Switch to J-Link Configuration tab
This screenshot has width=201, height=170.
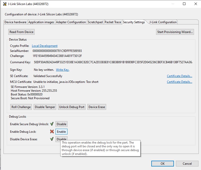pos(163,22)
